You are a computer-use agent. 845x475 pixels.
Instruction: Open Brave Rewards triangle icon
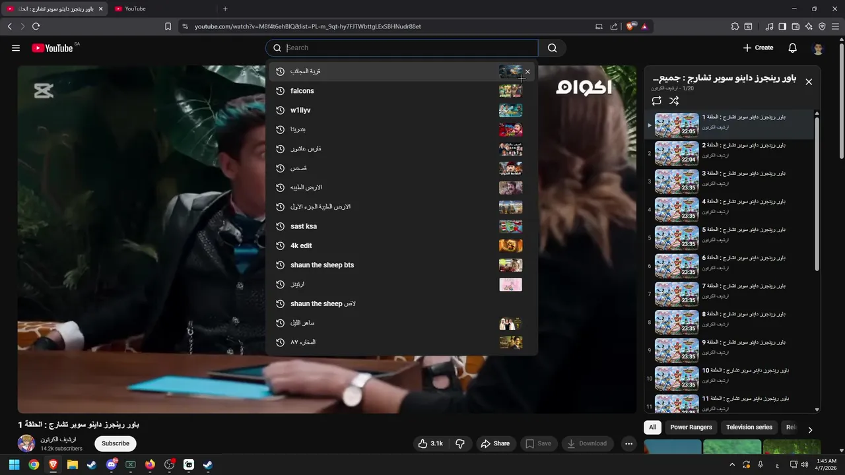tap(644, 26)
